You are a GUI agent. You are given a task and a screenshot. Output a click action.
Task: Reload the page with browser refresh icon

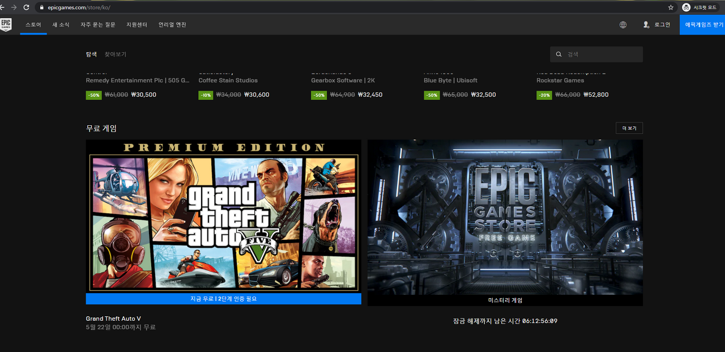point(26,7)
